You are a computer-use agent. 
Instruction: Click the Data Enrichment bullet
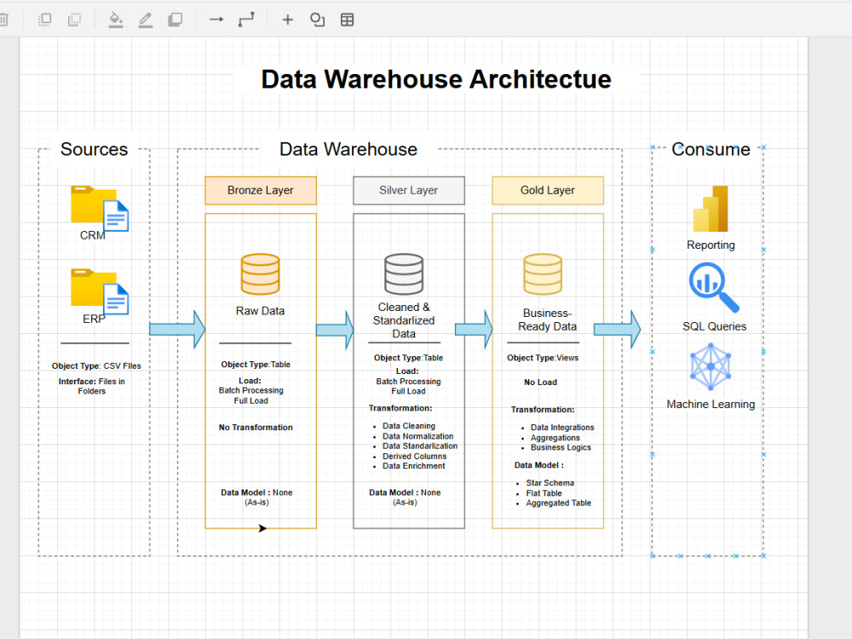[413, 466]
